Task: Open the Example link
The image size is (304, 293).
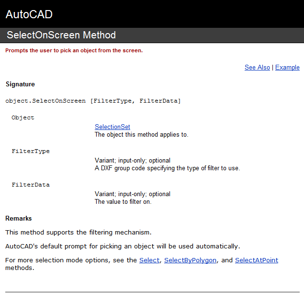Action: tap(287, 68)
